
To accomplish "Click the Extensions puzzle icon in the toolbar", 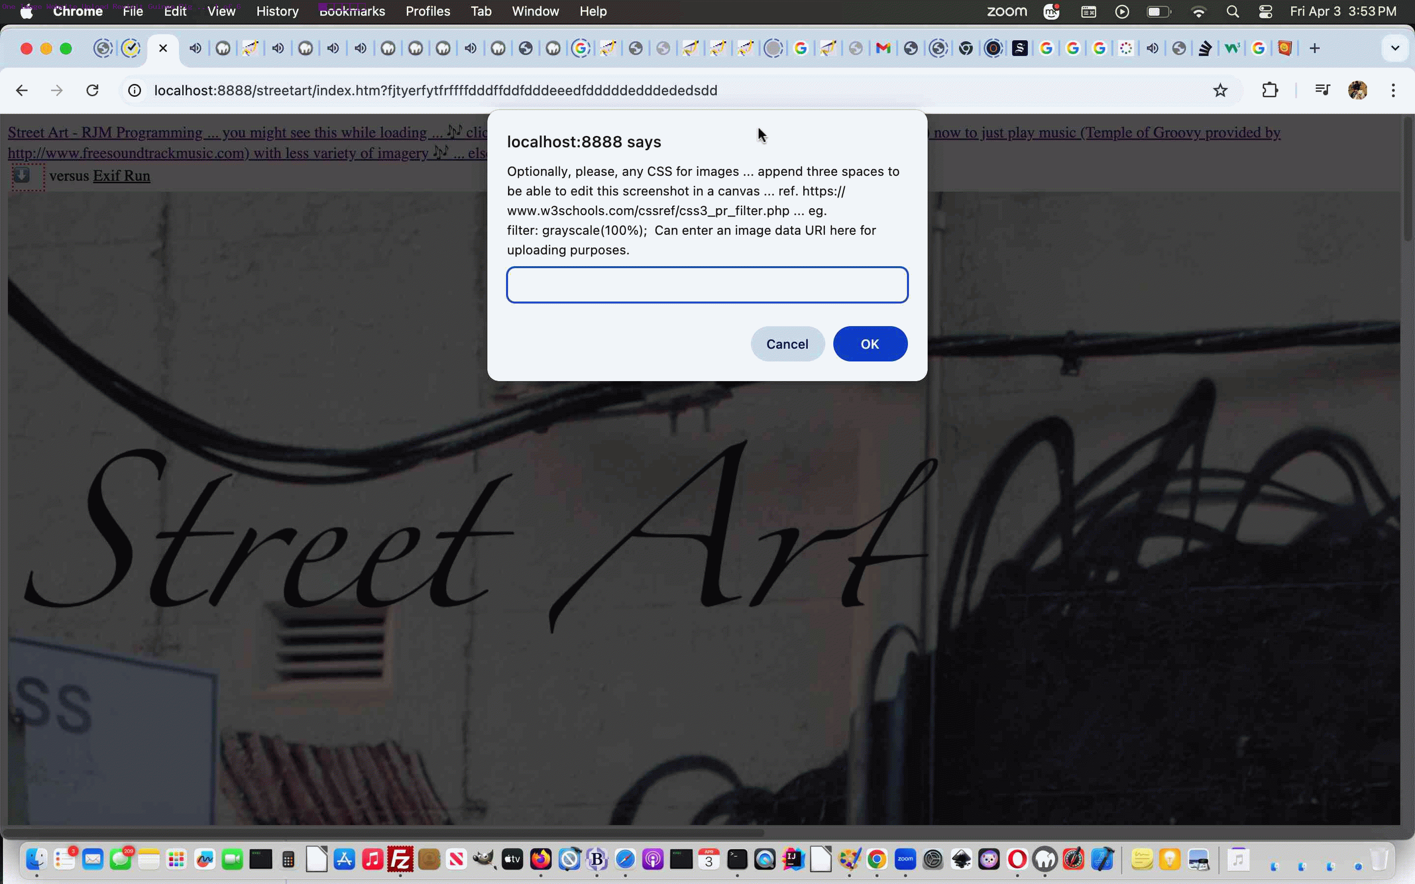I will click(1270, 91).
